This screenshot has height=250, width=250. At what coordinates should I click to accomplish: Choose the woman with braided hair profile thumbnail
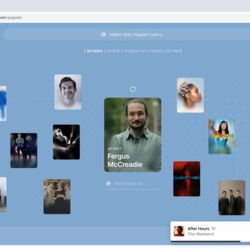coord(191,95)
